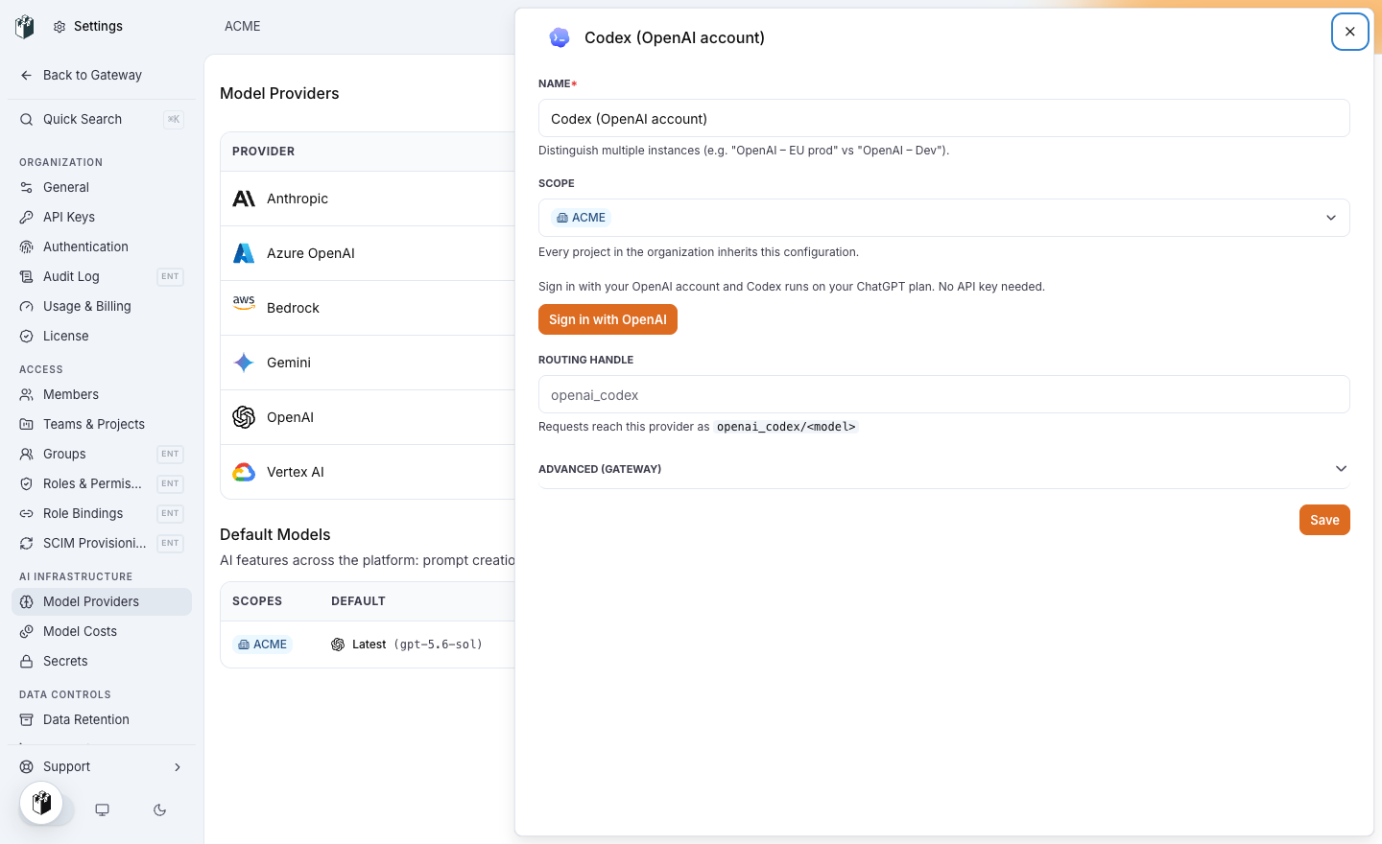1382x844 pixels.
Task: Save the provider configuration
Action: (1324, 520)
